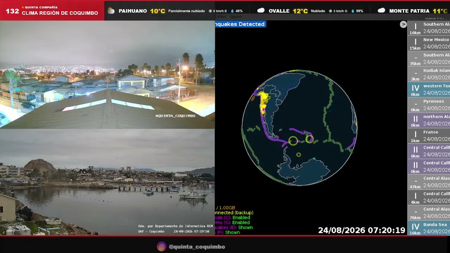Viewport: 450px width, 253px height.
Task: Click the intensity IV badge for western Texas
Action: click(x=415, y=90)
